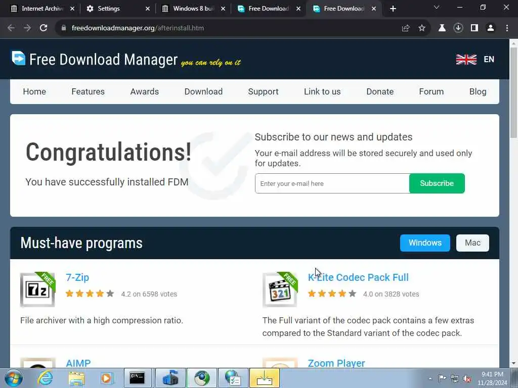Click the K-Lite star rating
518x388 pixels.
(x=332, y=294)
